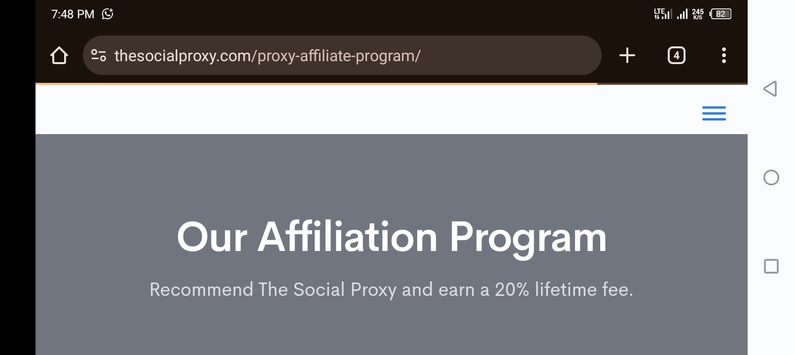
Task: Click the "Our Affiliation Program" heading
Action: [392, 237]
